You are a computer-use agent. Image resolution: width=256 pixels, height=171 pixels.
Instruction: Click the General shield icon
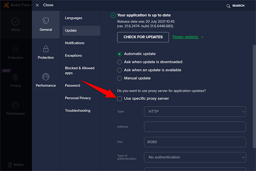coord(46,21)
